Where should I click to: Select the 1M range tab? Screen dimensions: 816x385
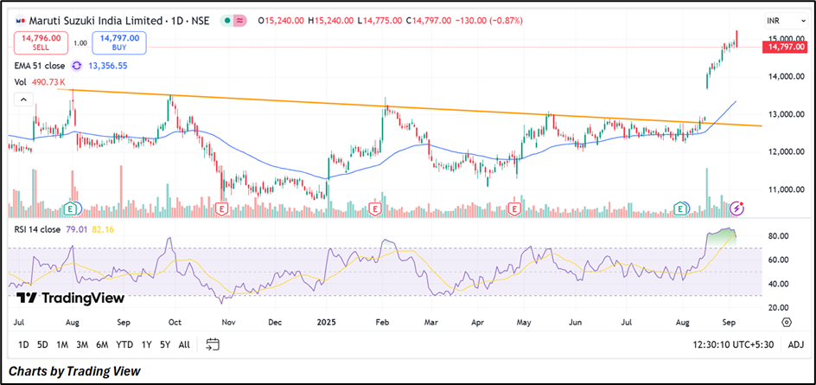point(62,344)
